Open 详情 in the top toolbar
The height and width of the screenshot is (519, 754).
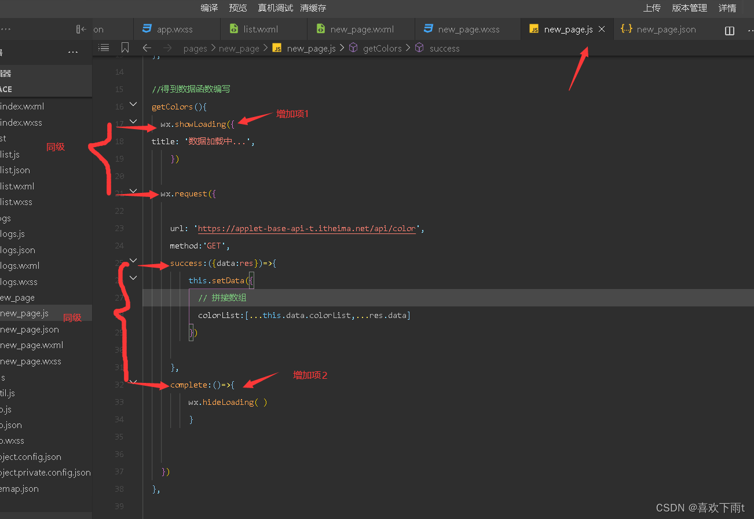[x=727, y=8]
